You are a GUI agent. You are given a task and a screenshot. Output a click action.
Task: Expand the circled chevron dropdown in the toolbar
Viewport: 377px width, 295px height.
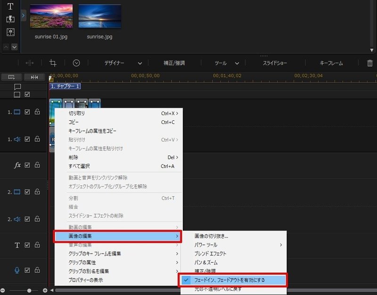point(76,62)
